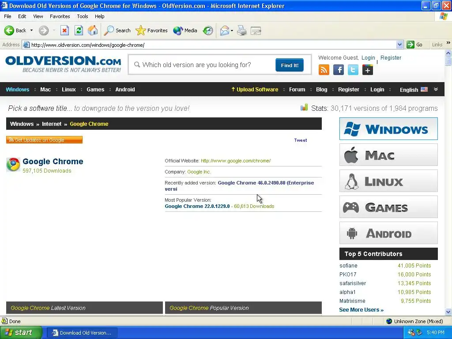Click the IE Back arrow icon
This screenshot has height=339, width=452.
pyautogui.click(x=9, y=30)
